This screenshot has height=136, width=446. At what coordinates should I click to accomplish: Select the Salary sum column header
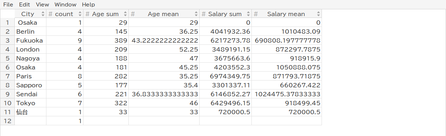point(225,14)
